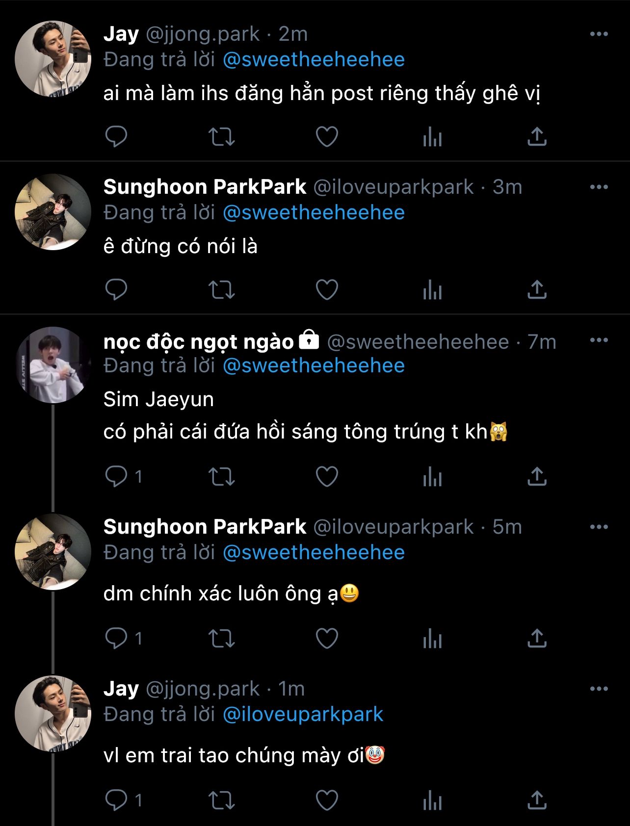Reply to Jay's tweet about post riêng
Viewport: 630px width, 826px height.
point(116,136)
